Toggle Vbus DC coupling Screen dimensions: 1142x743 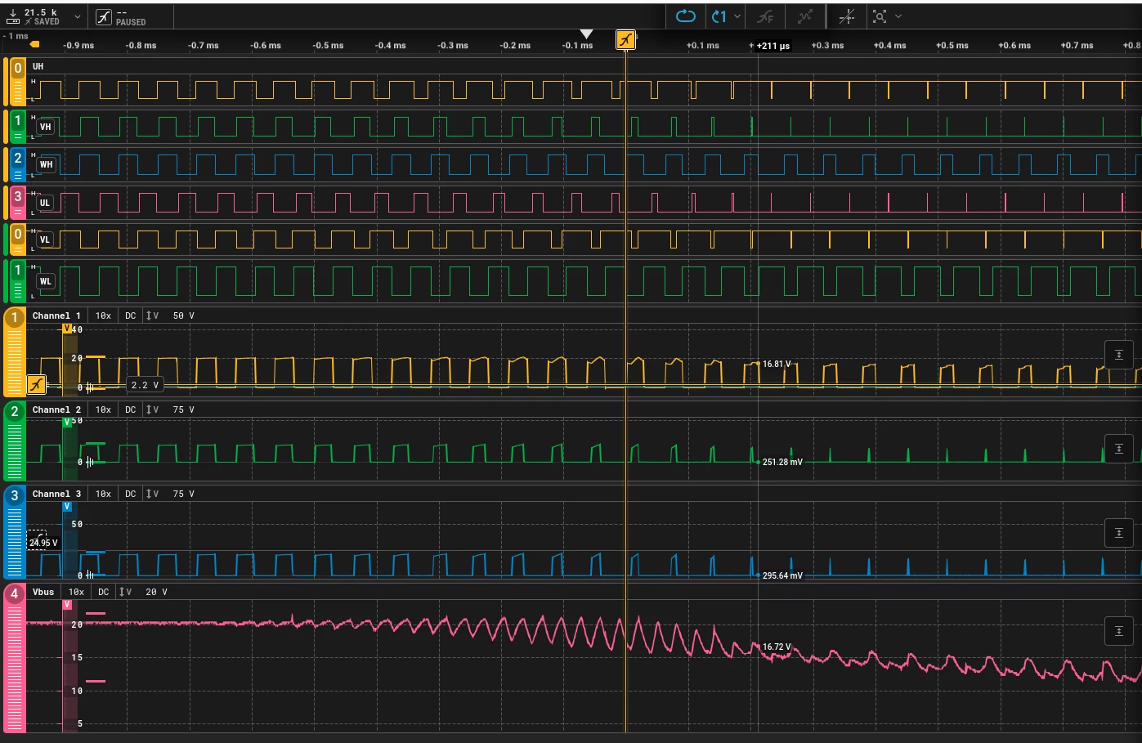(x=104, y=592)
